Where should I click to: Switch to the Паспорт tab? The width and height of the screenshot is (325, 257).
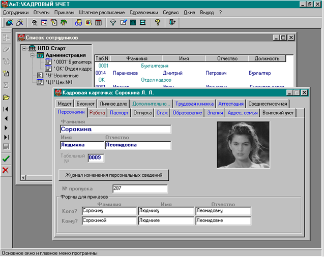coord(119,112)
